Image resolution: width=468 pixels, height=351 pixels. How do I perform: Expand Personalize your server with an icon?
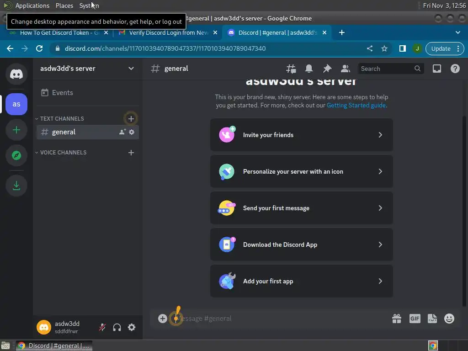tap(302, 171)
